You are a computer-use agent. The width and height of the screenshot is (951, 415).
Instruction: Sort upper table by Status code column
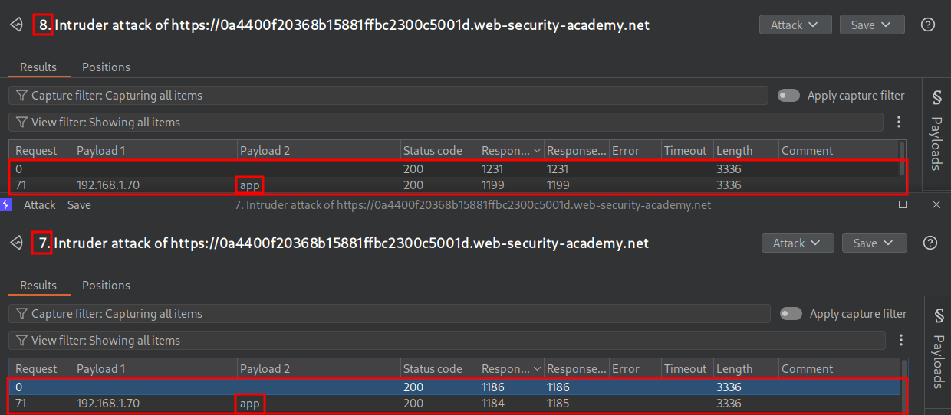click(433, 151)
